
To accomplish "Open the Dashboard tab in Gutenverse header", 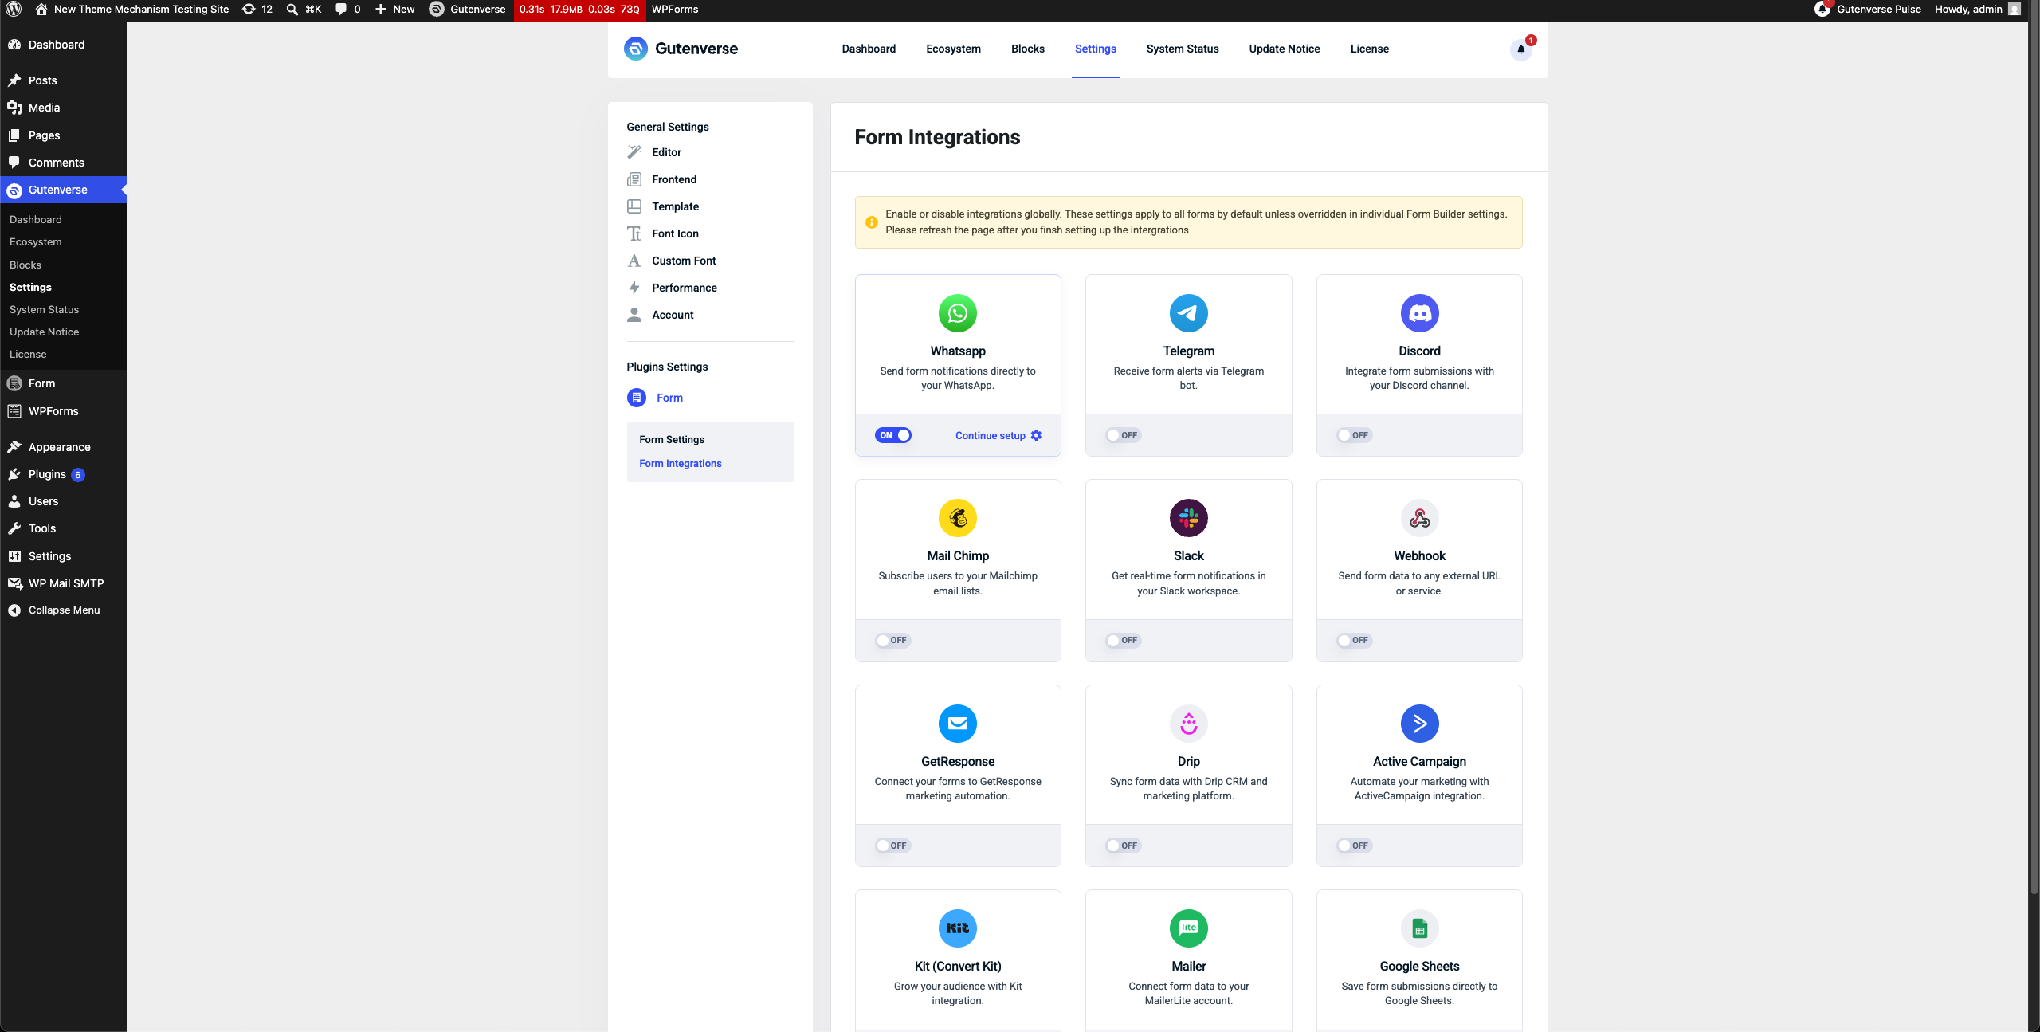I will 869,49.
